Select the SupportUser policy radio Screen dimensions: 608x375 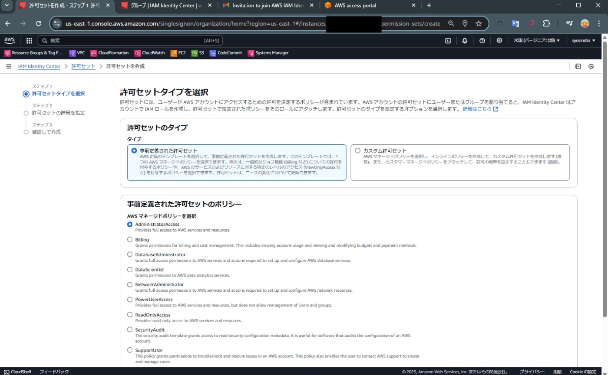tap(129, 350)
